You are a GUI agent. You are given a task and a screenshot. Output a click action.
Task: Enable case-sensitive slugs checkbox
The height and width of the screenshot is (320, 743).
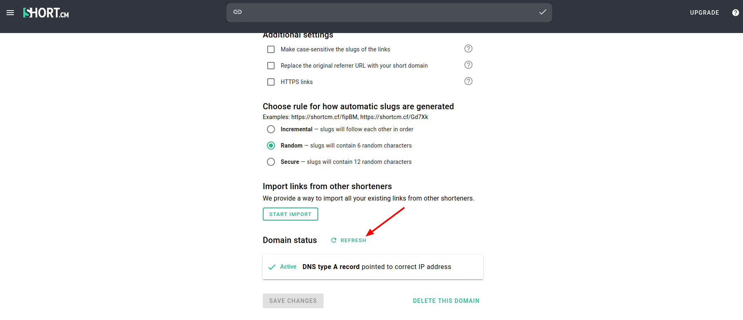coord(271,49)
